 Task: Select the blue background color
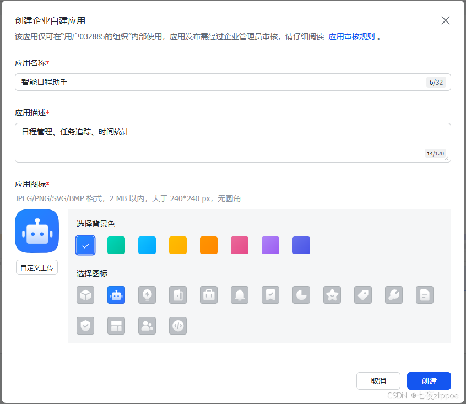85,245
